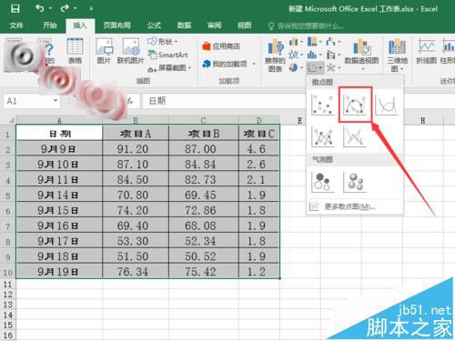Choose the plain scatter chart option

click(323, 105)
